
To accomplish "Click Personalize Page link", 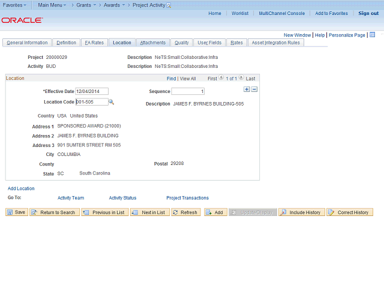I will pyautogui.click(x=347, y=35).
